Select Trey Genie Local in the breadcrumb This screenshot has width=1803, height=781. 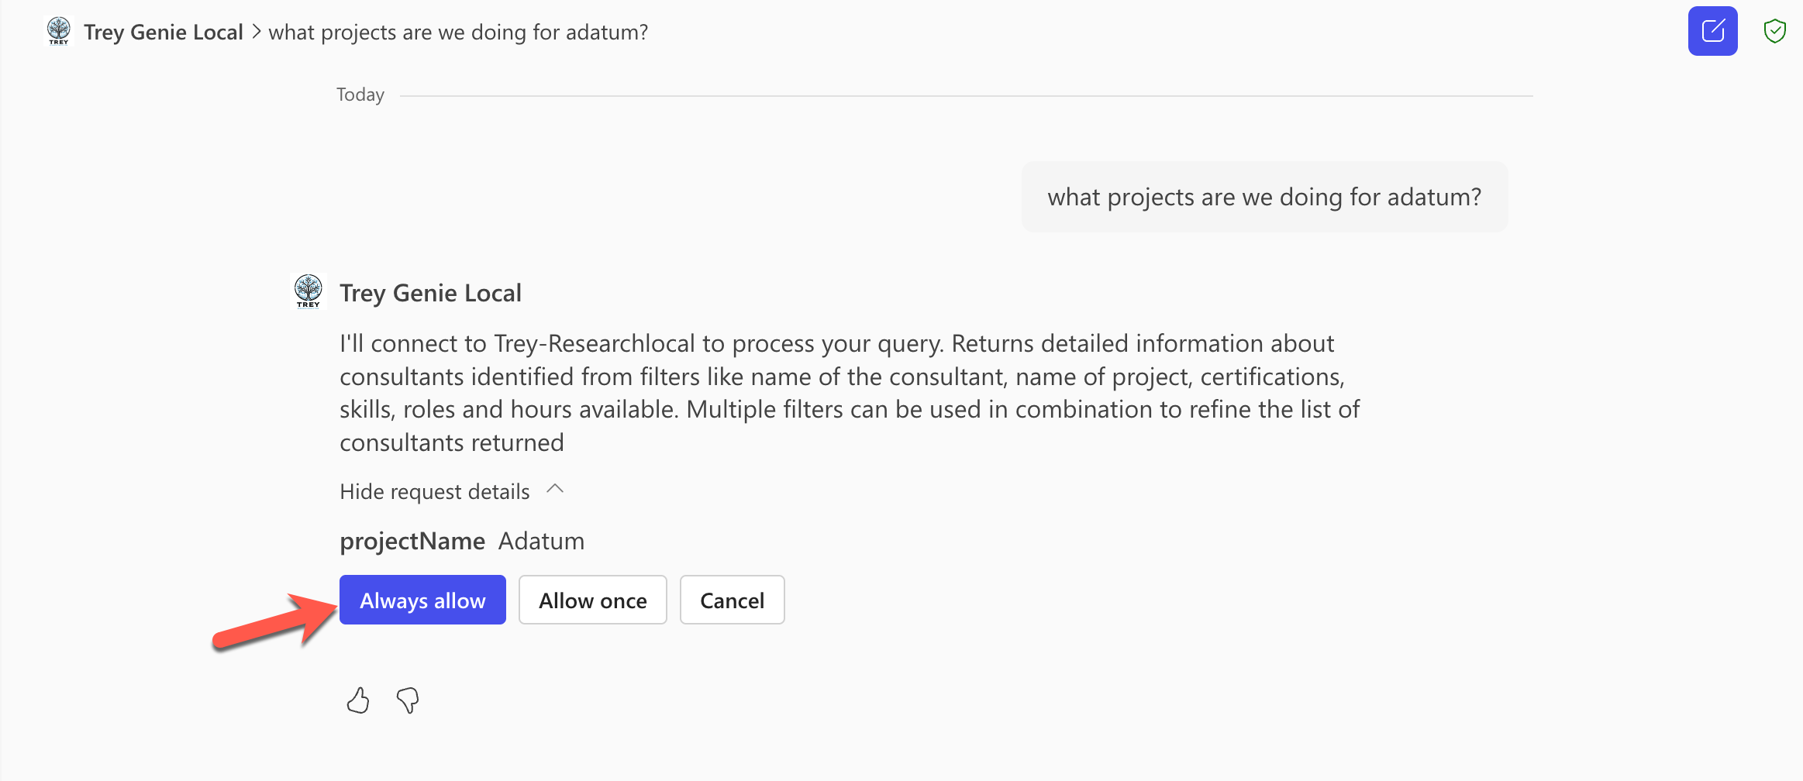pos(164,32)
